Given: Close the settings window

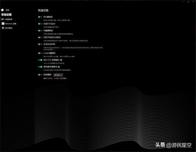Looking at the screenshot, I should point(193,2).
